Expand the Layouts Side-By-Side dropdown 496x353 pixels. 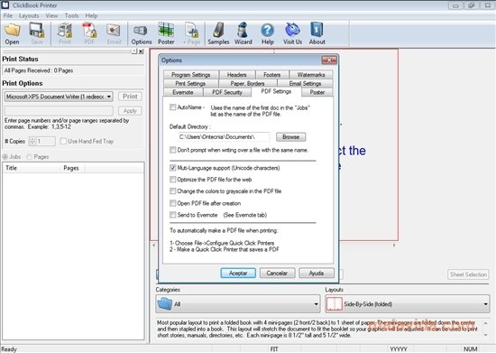[x=408, y=304]
